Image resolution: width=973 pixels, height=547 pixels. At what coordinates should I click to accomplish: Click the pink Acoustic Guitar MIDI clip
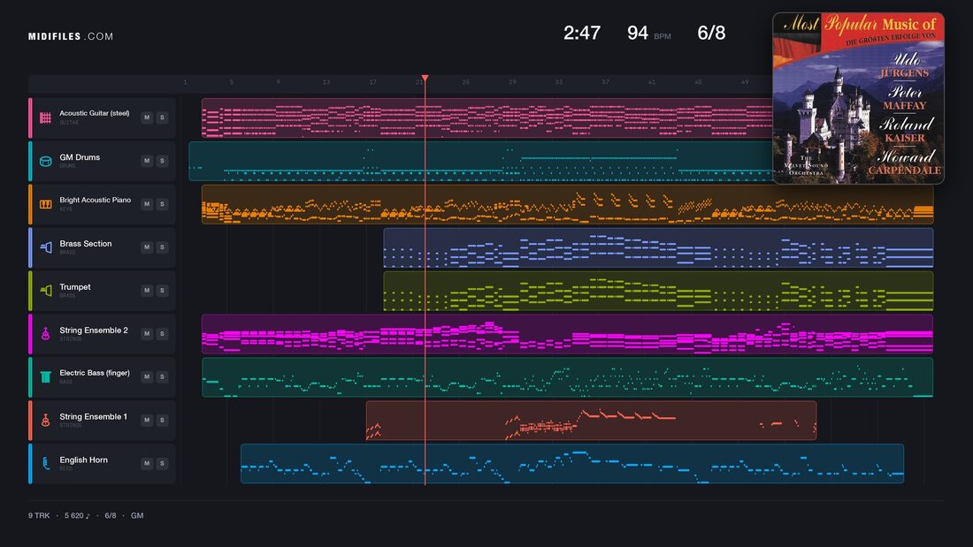click(486, 118)
